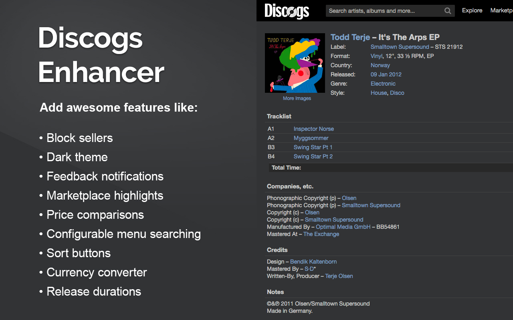Open Todd Terje artist link

[x=350, y=37]
